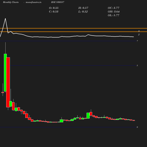Click the "OC: 3.77" reading
The image size is (147, 147).
pyautogui.click(x=113, y=8)
